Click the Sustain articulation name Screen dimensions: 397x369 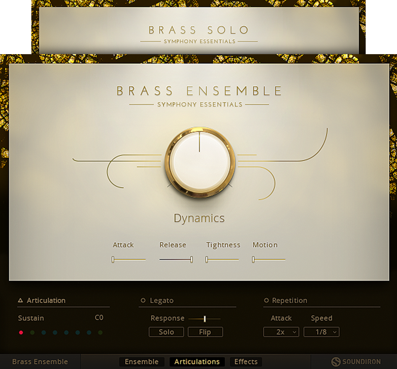[31, 318]
